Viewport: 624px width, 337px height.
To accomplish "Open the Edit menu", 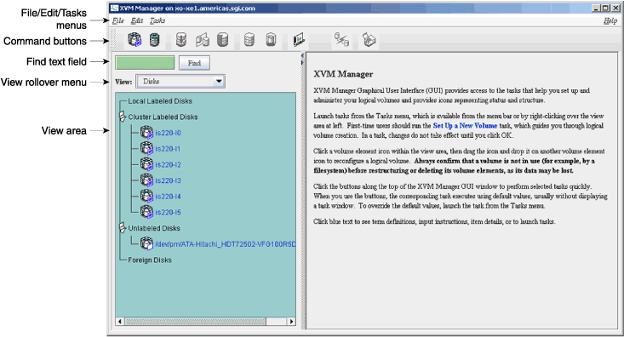I will click(x=137, y=20).
